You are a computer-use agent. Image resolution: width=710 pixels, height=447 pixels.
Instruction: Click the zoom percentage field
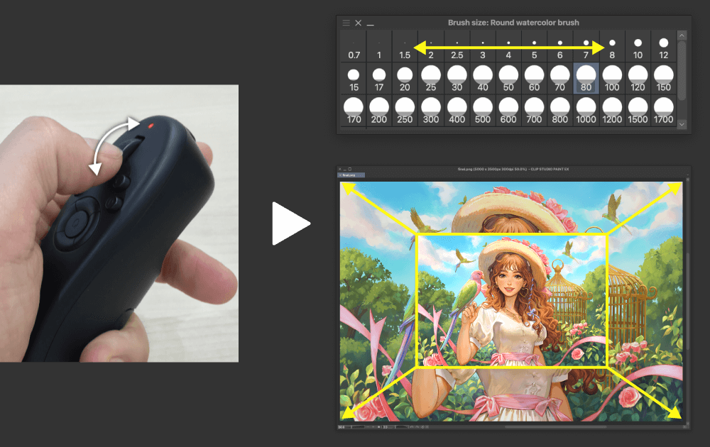tap(340, 428)
